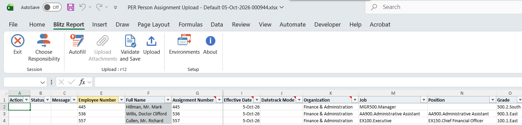The width and height of the screenshot is (522, 125).
Task: Open Customize Quick Access Toolbar dropdown
Action: click(115, 7)
